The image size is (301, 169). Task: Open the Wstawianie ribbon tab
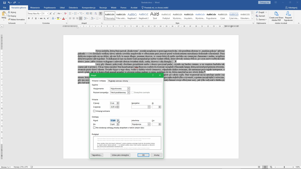35,7
